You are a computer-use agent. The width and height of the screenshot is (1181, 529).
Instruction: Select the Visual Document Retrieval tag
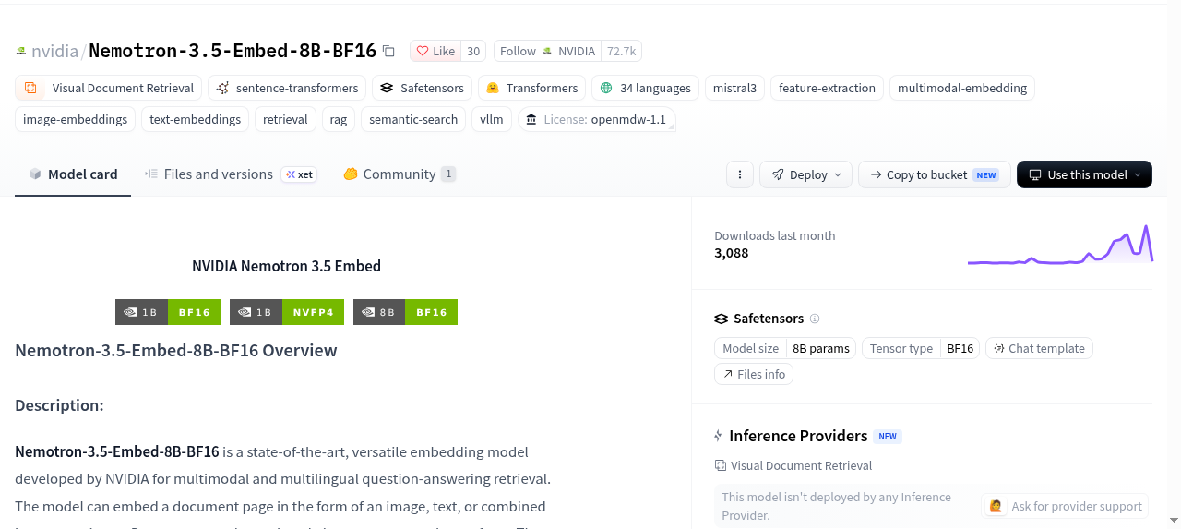[x=109, y=88]
